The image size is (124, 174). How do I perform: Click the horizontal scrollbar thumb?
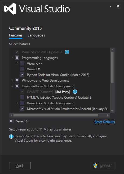coord(56,115)
